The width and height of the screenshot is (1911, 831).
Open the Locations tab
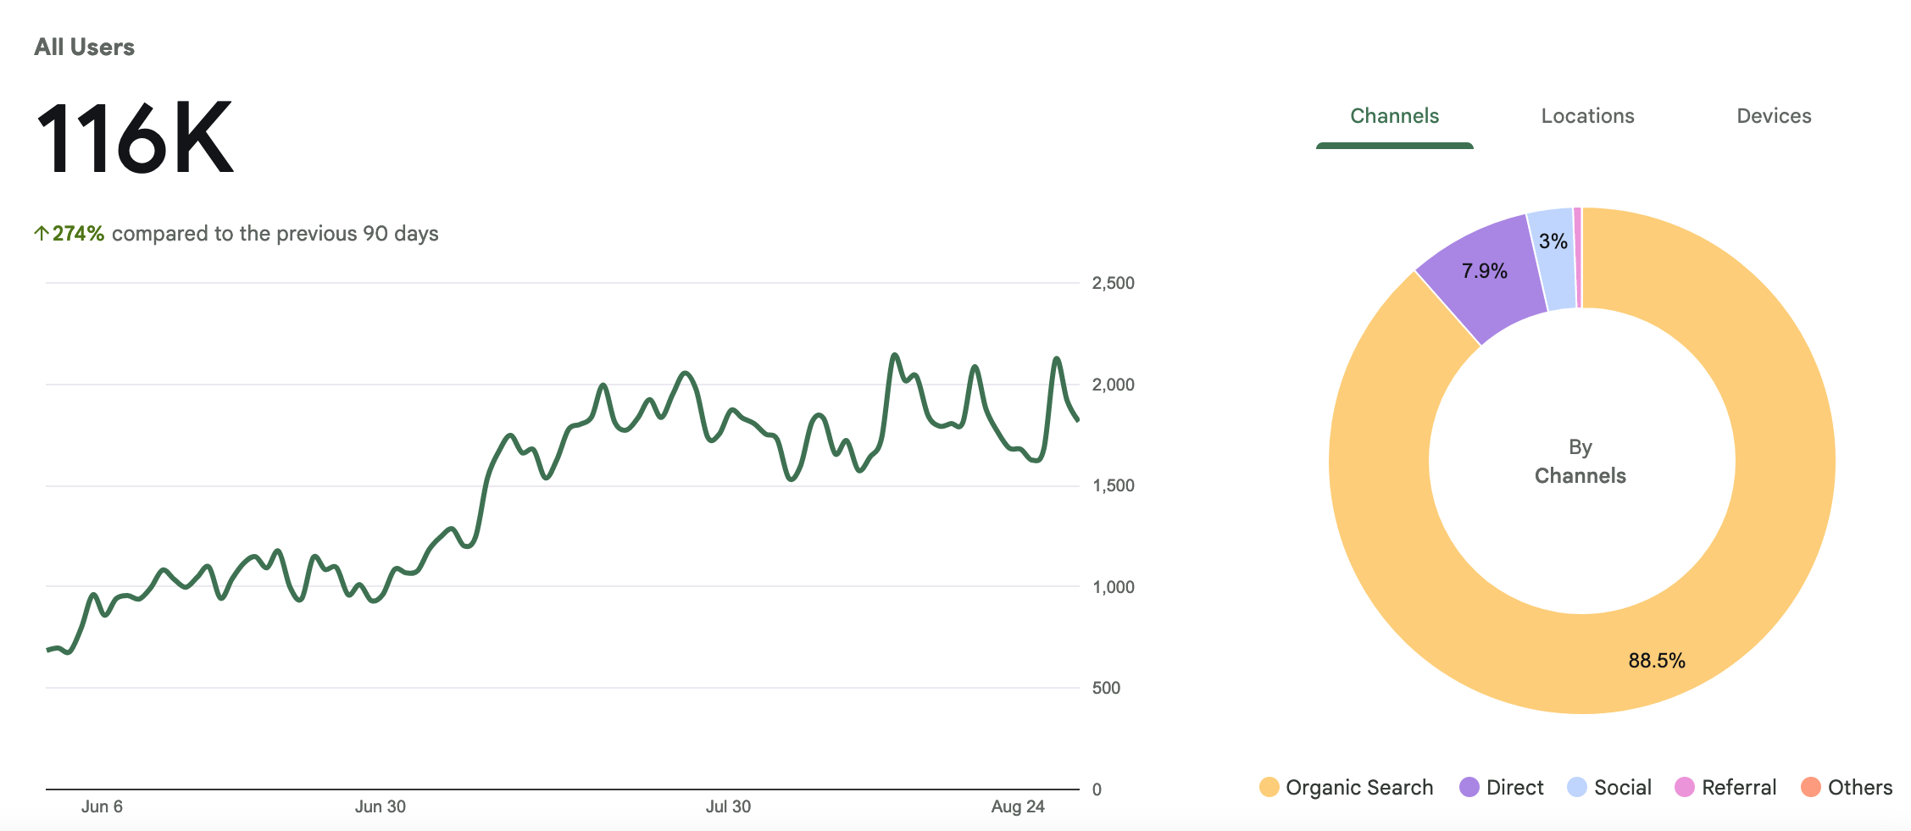tap(1587, 116)
